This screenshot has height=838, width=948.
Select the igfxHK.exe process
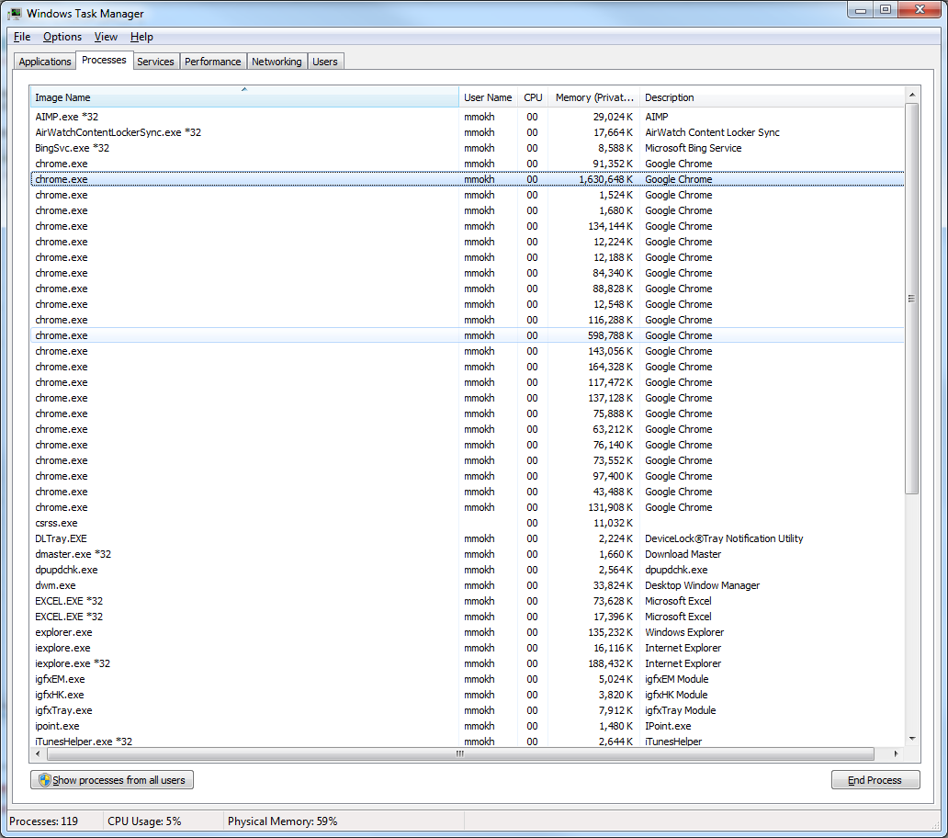468,696
